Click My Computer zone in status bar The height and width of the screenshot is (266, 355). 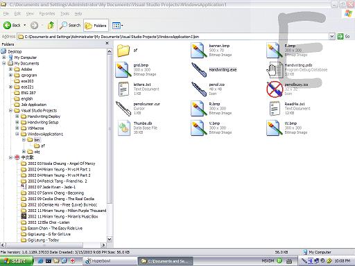[x=318, y=252]
